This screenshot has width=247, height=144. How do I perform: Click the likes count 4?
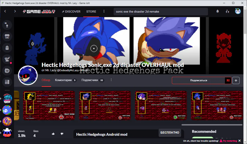click(35, 136)
